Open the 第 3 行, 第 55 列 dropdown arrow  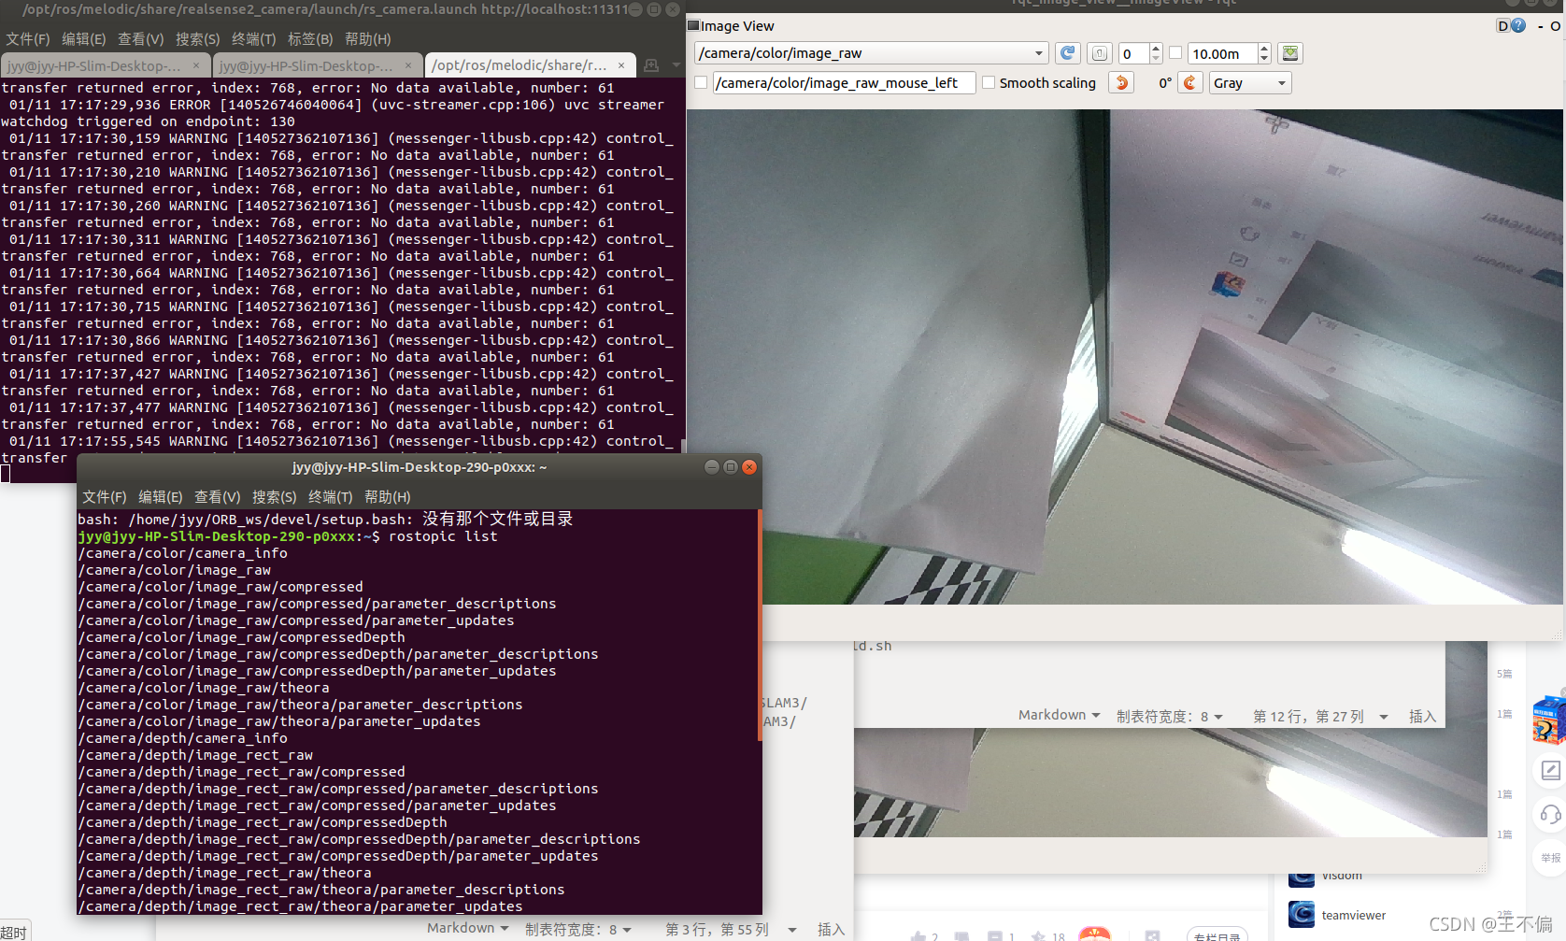point(792,930)
